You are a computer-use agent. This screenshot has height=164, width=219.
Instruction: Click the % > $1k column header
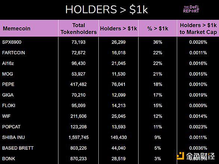158,28
